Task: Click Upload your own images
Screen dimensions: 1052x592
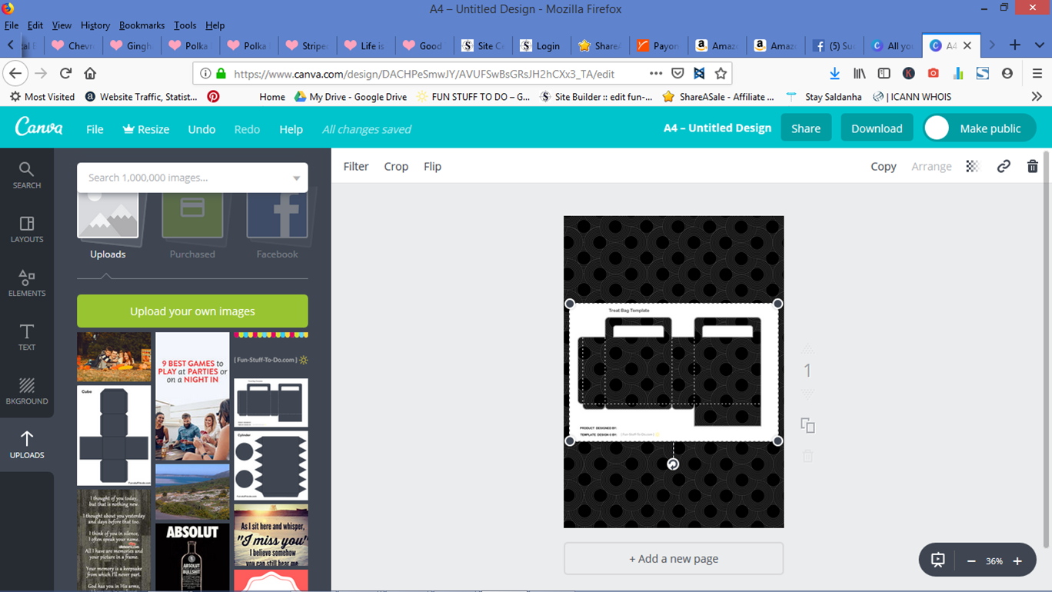Action: [x=191, y=311]
